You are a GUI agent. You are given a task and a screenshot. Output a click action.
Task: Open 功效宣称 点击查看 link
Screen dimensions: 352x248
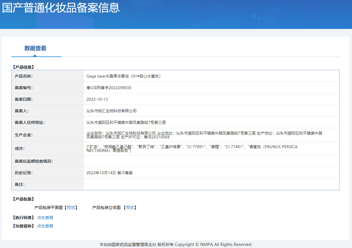45,226
